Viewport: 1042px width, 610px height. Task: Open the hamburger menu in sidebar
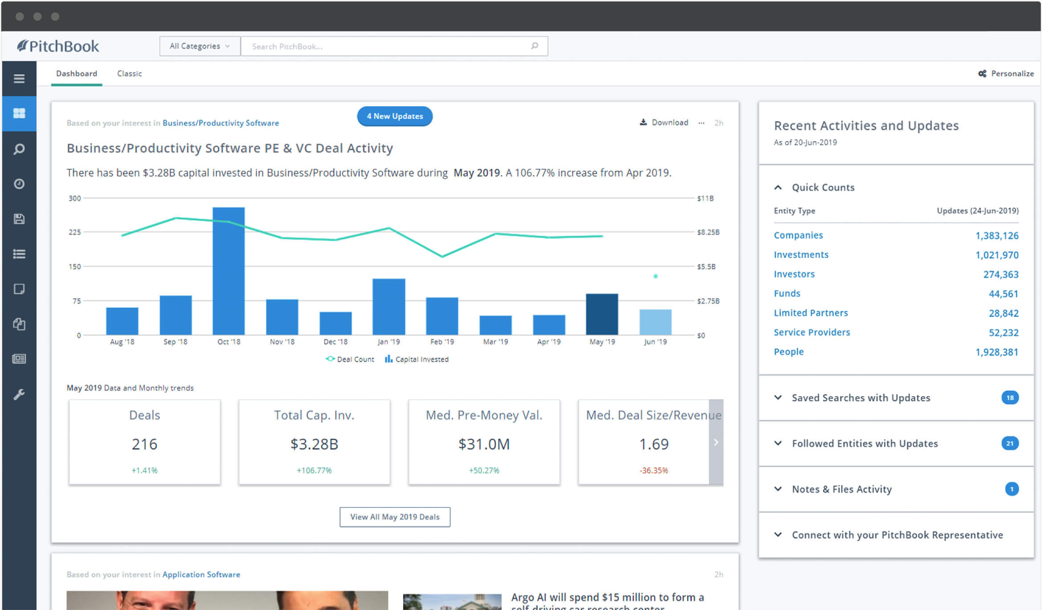click(x=19, y=79)
